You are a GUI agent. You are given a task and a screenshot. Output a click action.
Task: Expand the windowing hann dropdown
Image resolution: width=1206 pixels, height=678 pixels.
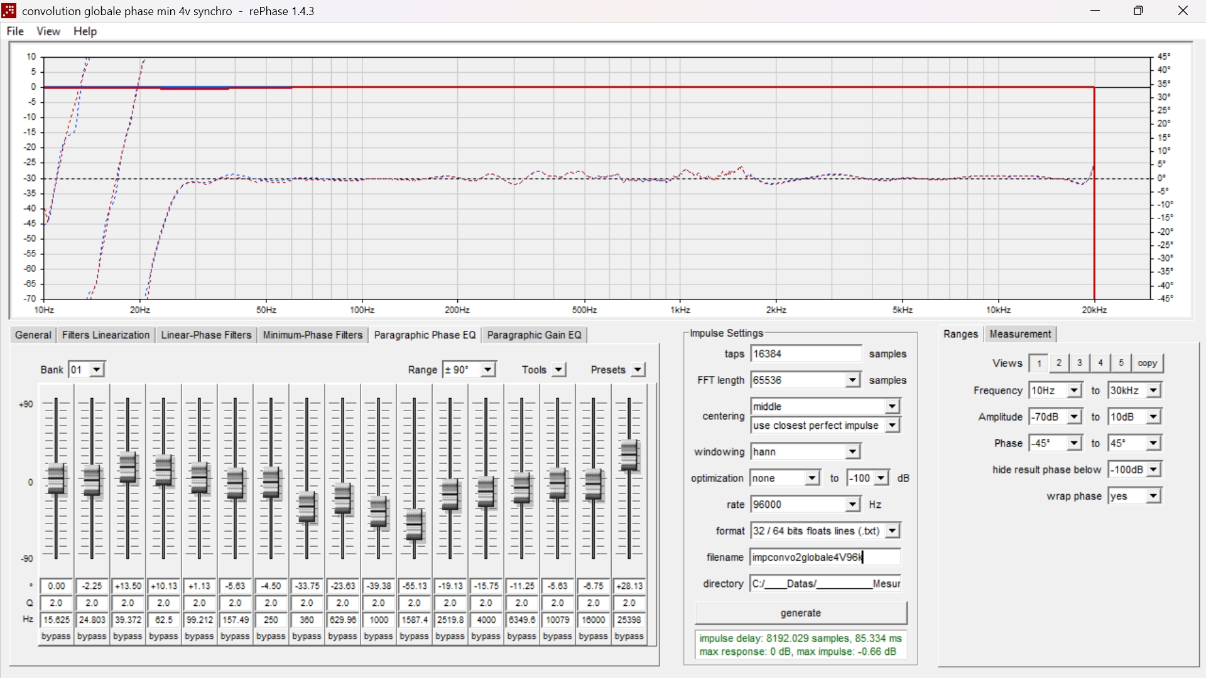pyautogui.click(x=806, y=452)
